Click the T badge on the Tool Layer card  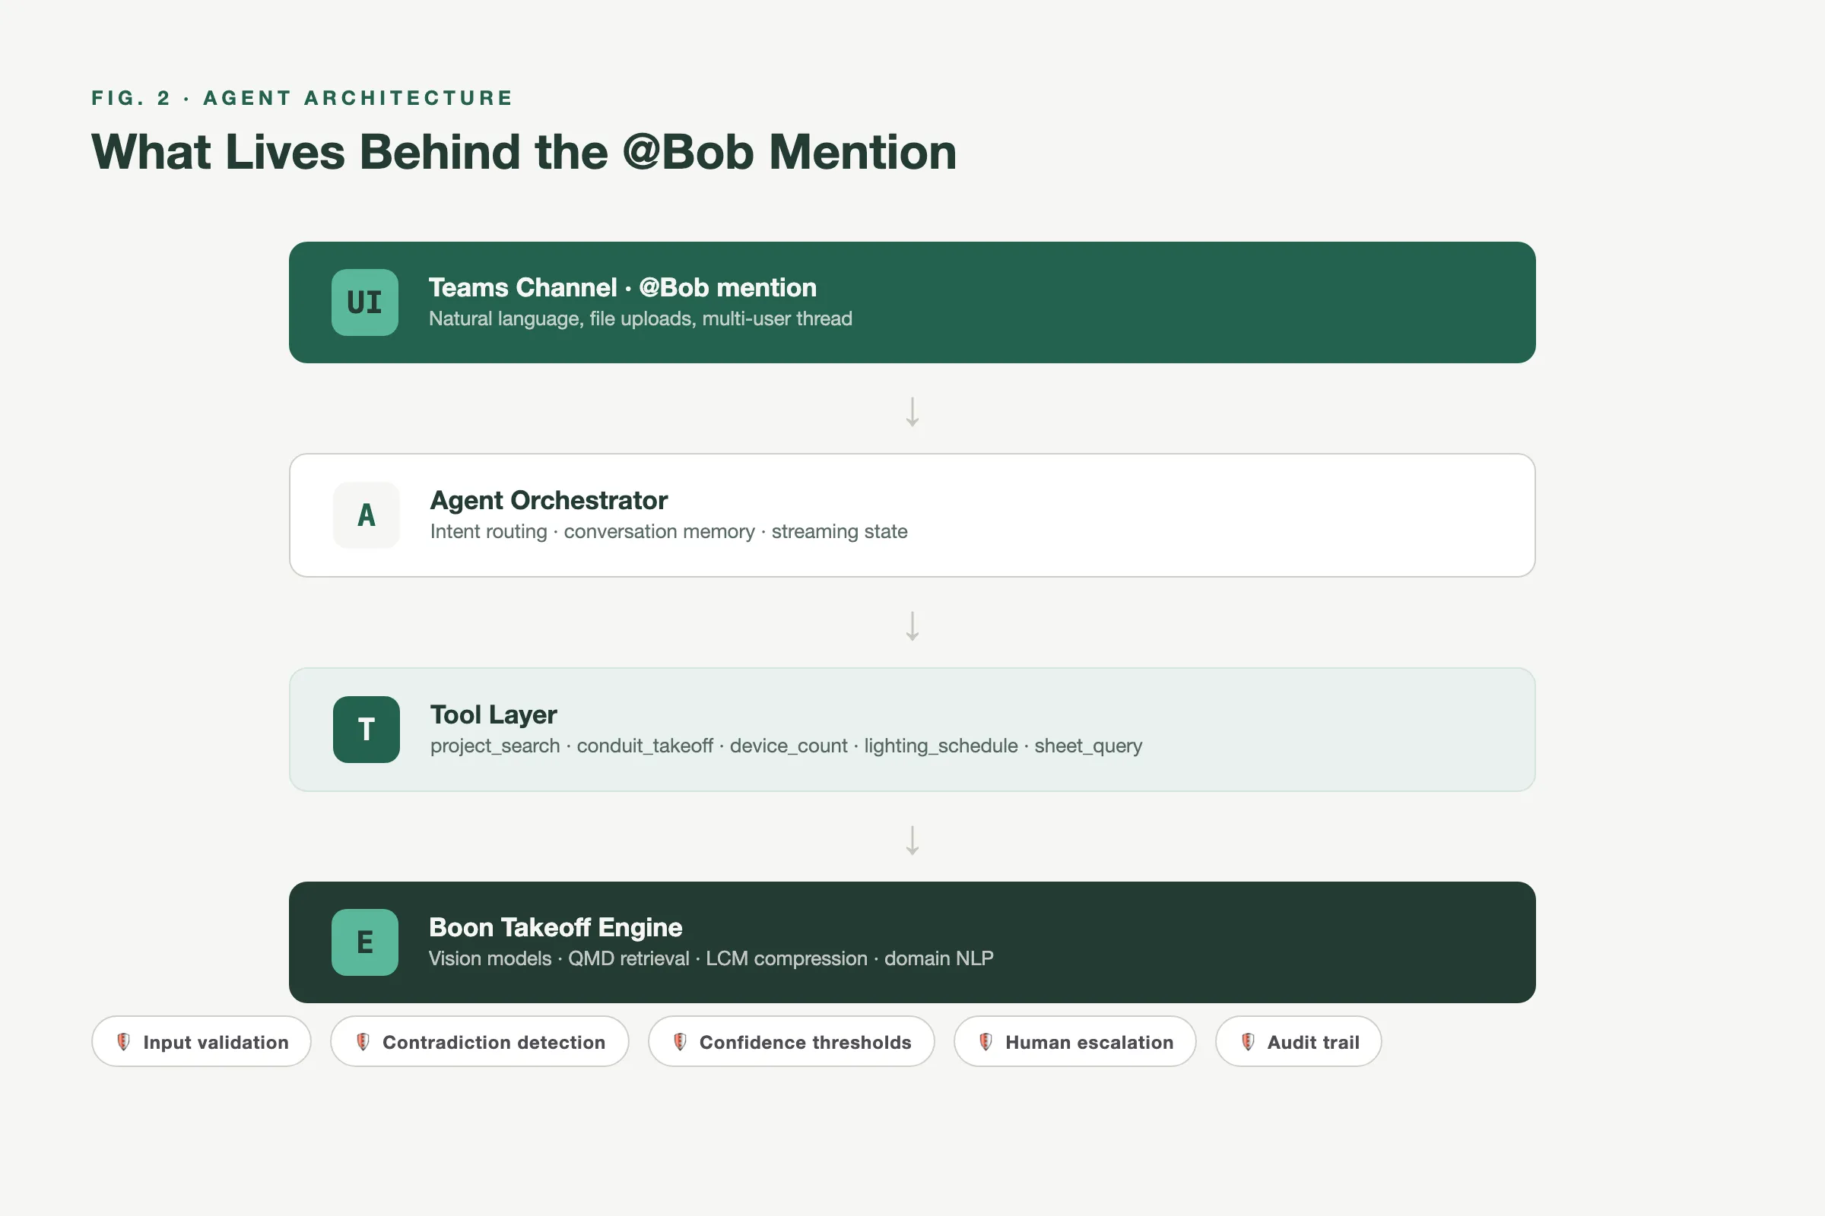pyautogui.click(x=367, y=729)
